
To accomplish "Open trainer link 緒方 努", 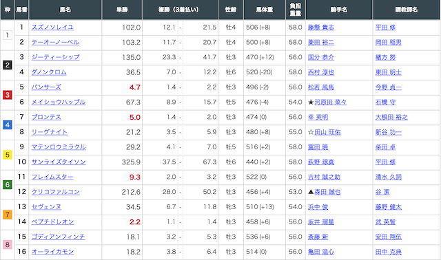I will (x=385, y=57).
